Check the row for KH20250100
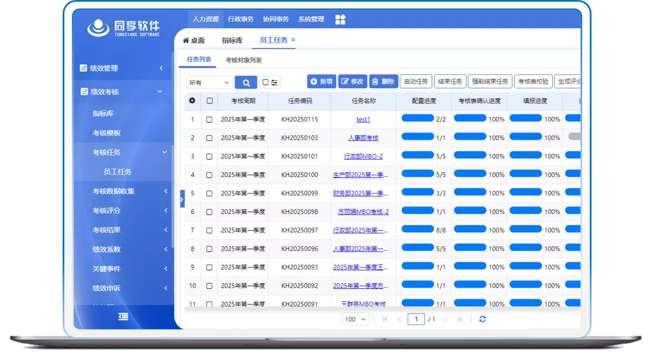This screenshot has height=353, width=648. point(209,175)
